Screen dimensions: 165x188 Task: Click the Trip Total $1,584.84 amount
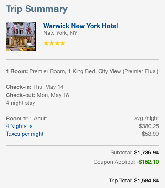[146, 181]
